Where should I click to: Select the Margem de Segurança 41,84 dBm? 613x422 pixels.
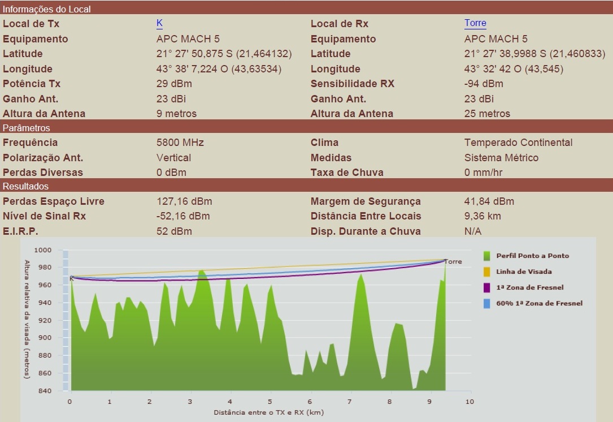point(489,201)
